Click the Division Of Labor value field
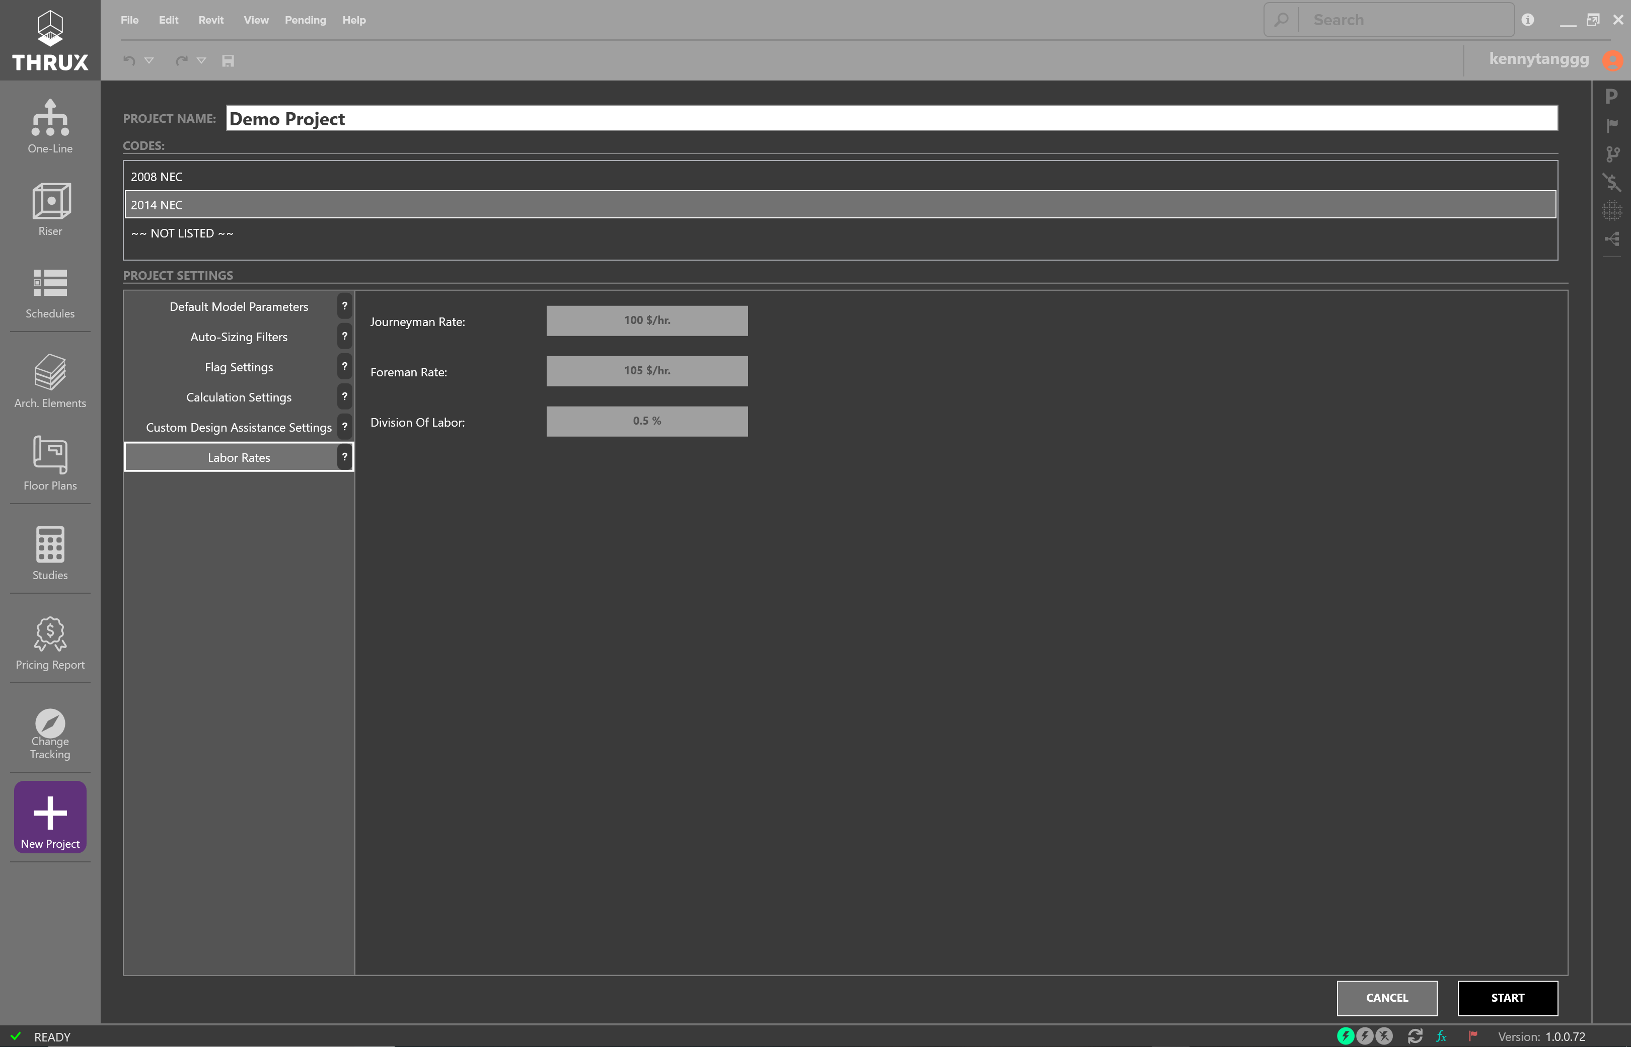 tap(647, 421)
